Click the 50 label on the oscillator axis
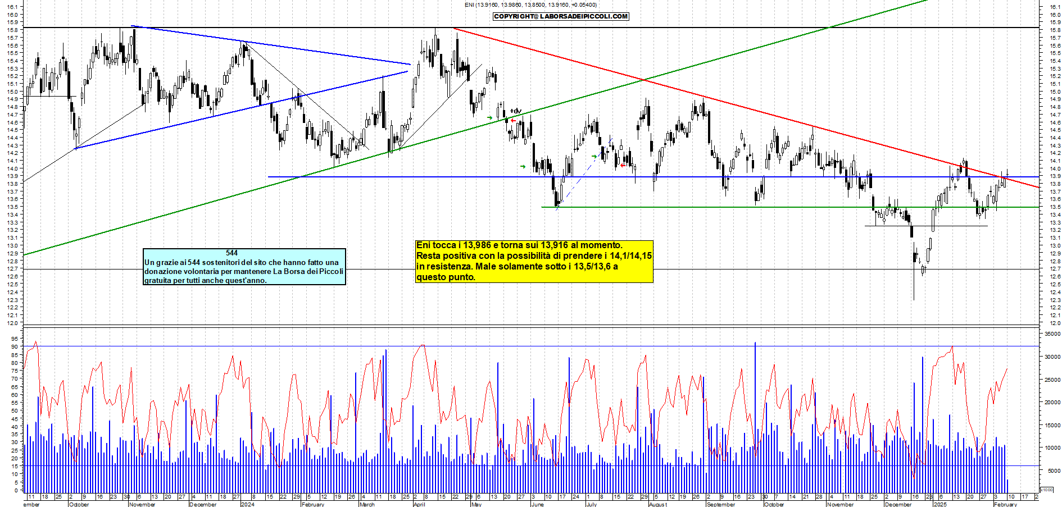The image size is (1062, 507). tap(15, 410)
